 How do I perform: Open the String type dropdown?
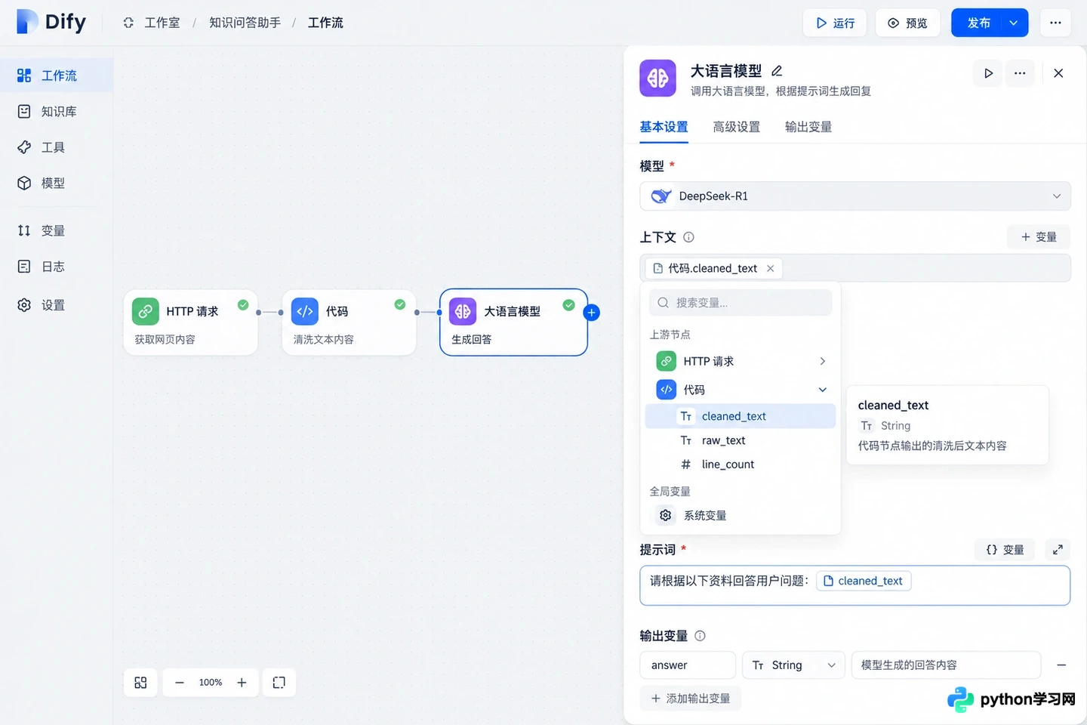coord(793,665)
